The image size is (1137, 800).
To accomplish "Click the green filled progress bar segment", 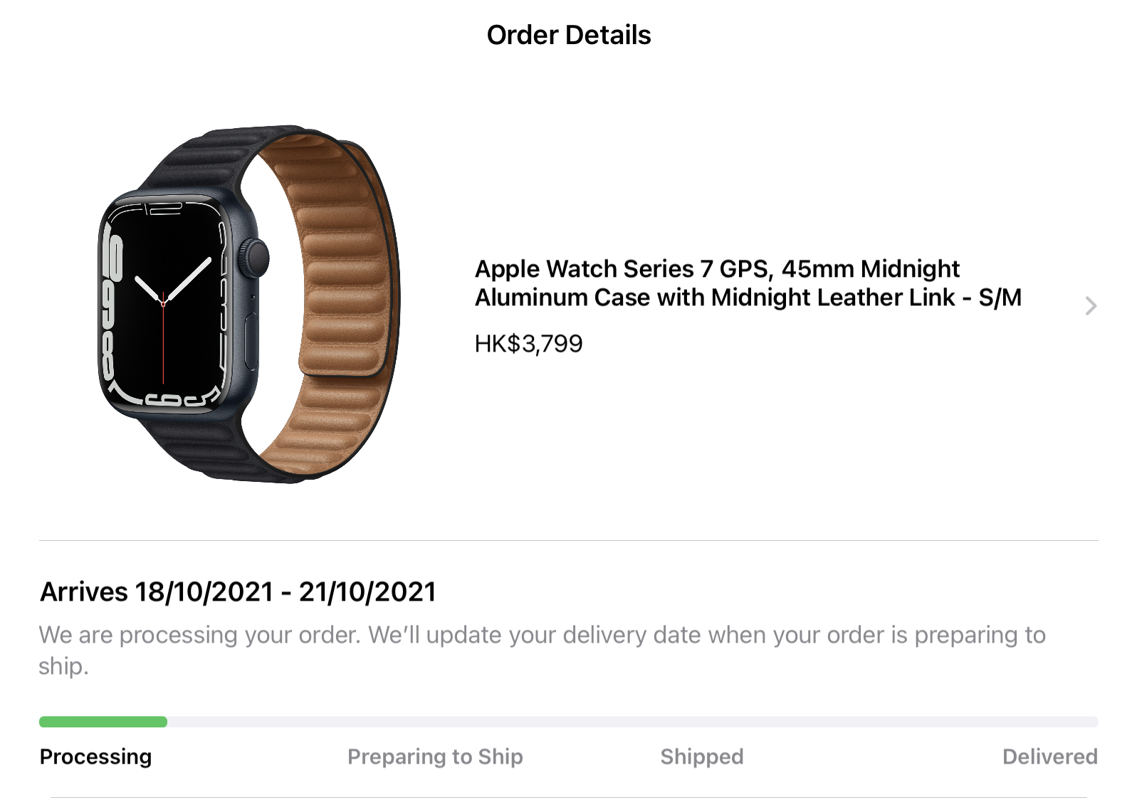I will pos(103,722).
